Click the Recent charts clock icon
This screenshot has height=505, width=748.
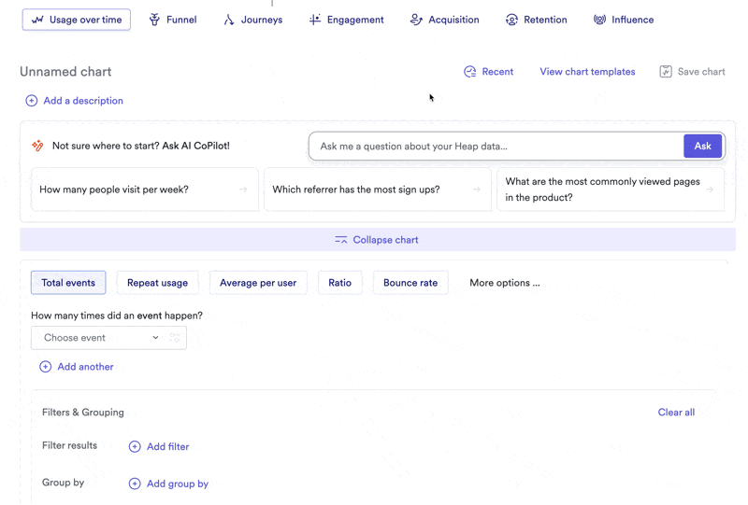470,72
